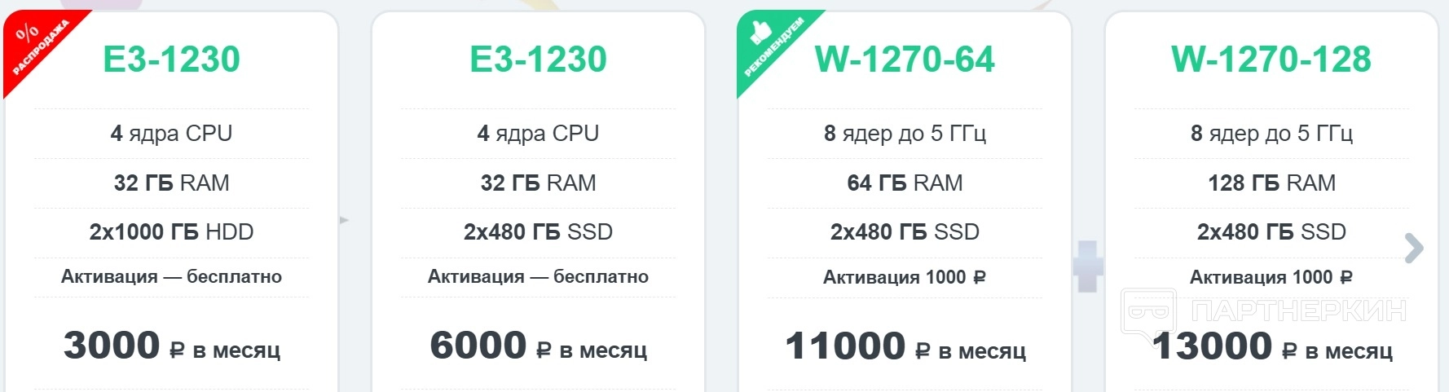1449x392 pixels.
Task: Advance the carousel with the right chevron
Action: click(x=1415, y=249)
